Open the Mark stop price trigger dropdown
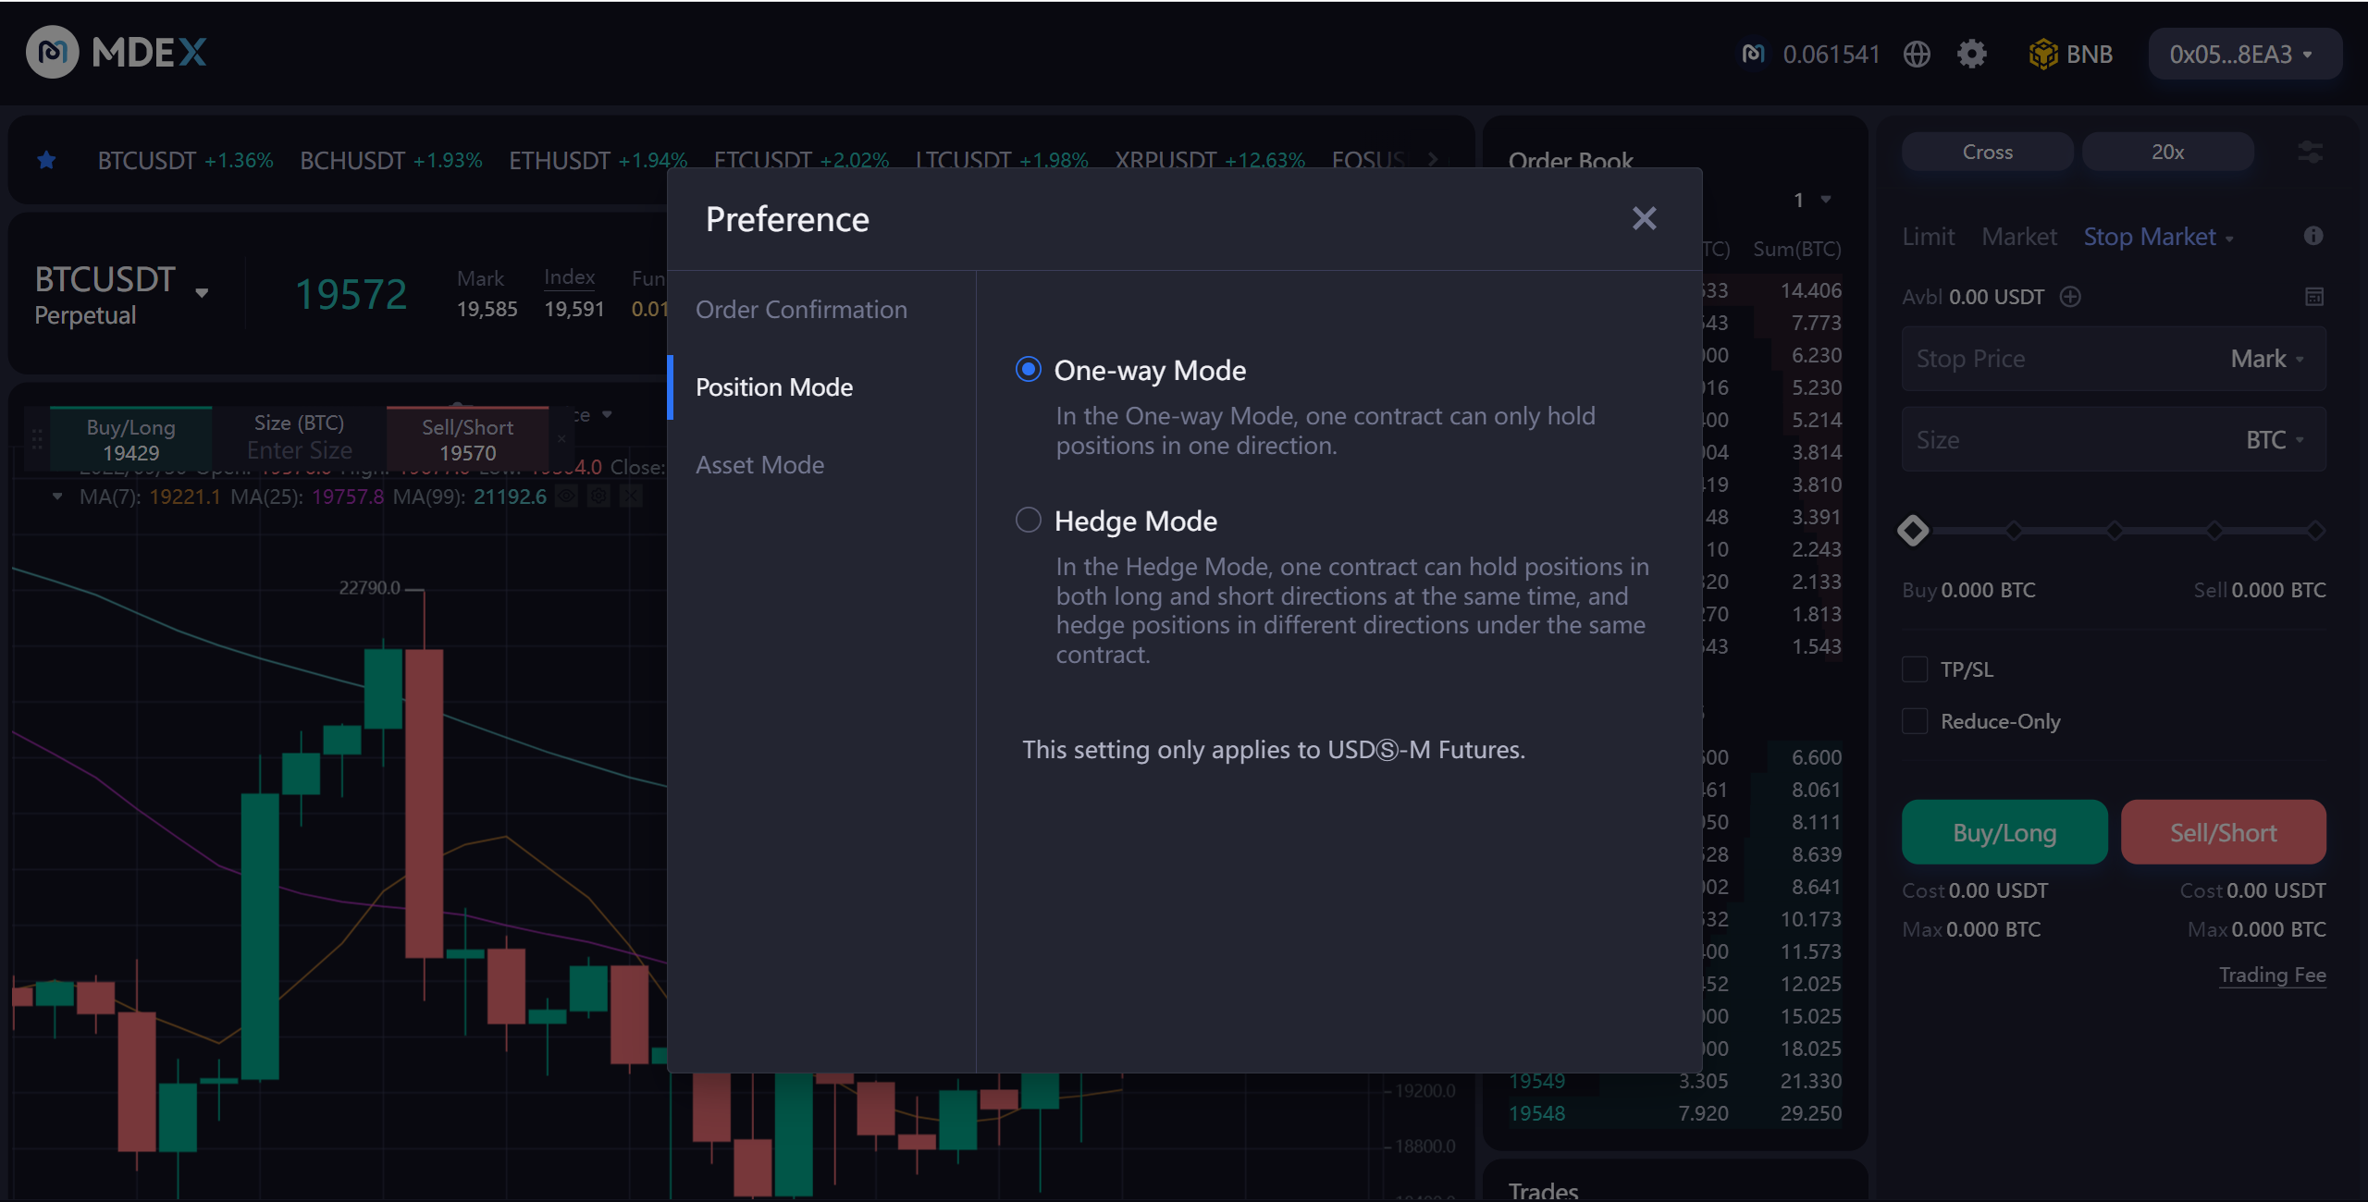The height and width of the screenshot is (1202, 2368). 2266,359
